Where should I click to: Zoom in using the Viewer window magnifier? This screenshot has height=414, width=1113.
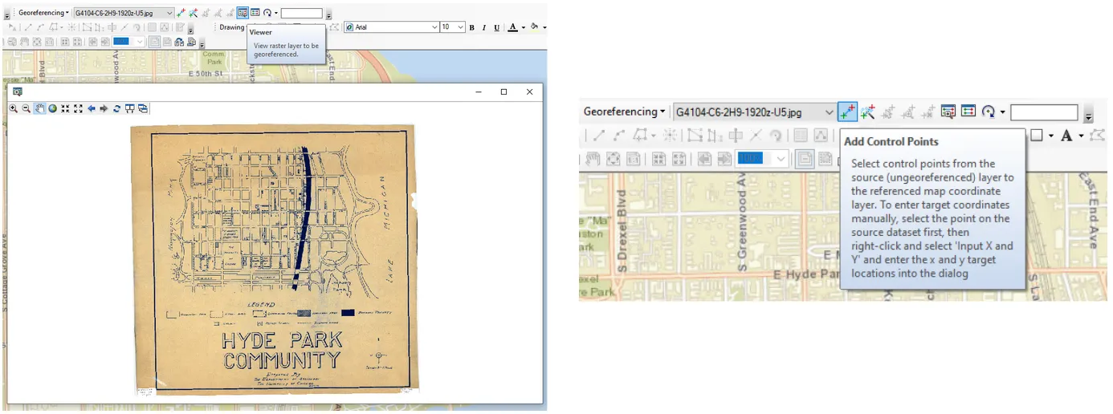coord(14,108)
